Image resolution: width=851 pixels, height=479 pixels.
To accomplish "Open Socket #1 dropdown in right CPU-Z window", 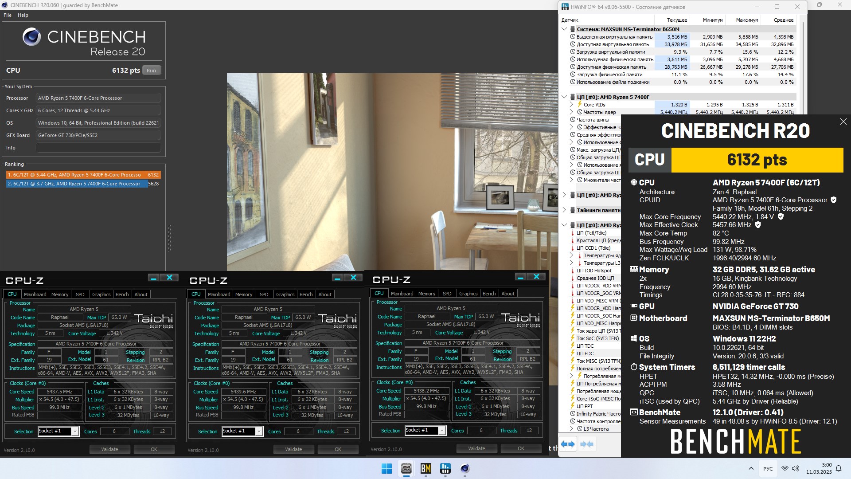I will pos(442,430).
